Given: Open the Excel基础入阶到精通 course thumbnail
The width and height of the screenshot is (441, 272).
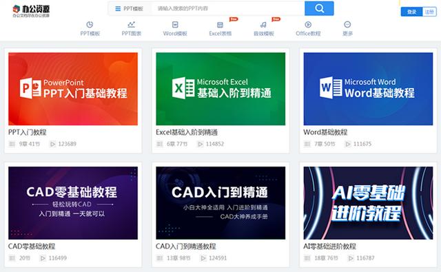Looking at the screenshot, I should (220, 89).
